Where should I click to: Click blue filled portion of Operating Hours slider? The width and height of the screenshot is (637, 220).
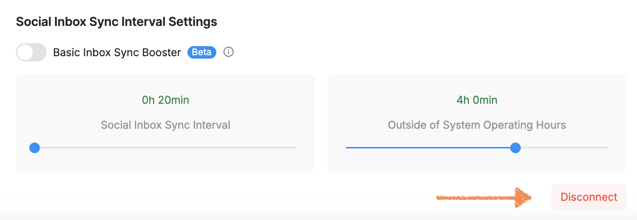click(429, 148)
